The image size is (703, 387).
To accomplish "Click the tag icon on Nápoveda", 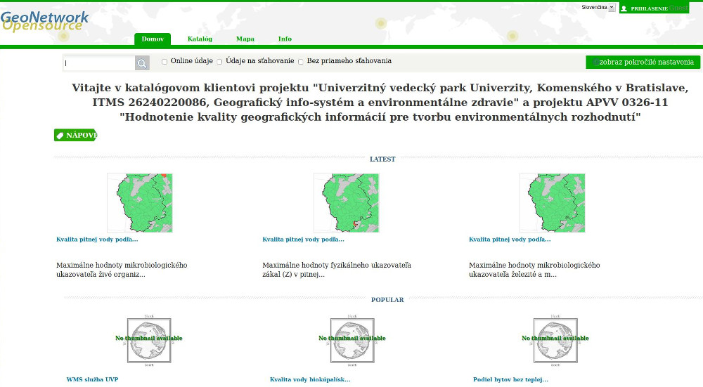I will coord(60,136).
